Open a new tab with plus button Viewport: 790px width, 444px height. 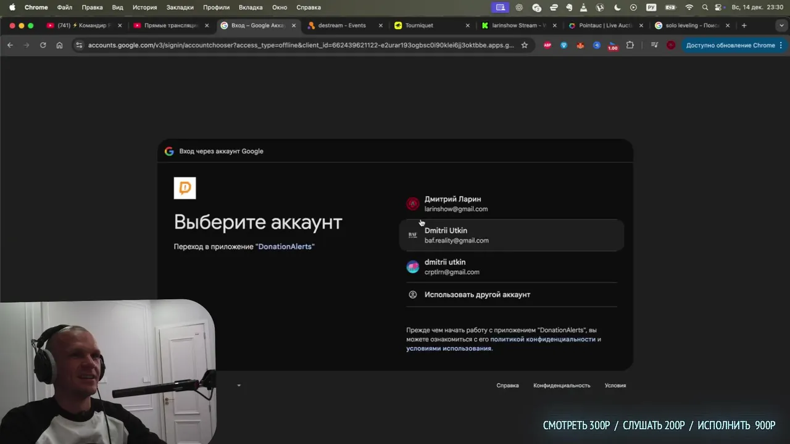point(744,25)
